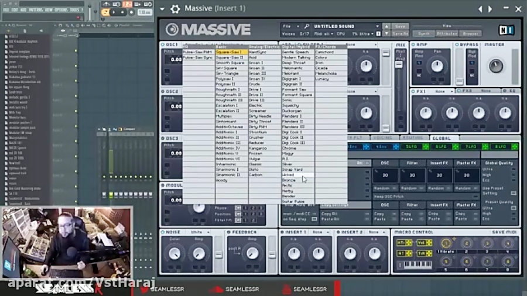Toggle FEEDBACK section power button
This screenshot has width=527, height=296.
[x=228, y=232]
